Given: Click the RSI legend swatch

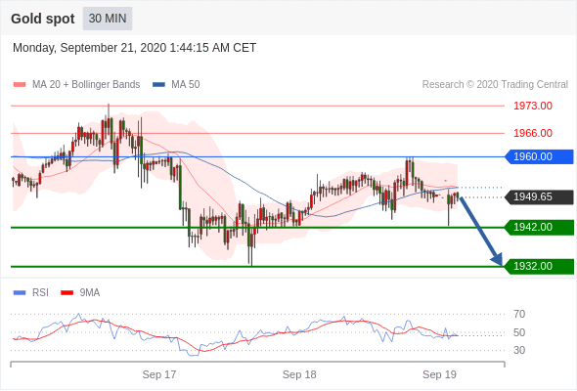Looking at the screenshot, I should point(20,293).
